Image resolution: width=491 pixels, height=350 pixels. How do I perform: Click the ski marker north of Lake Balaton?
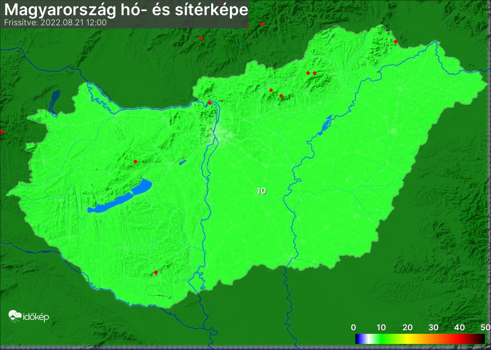[x=135, y=161]
